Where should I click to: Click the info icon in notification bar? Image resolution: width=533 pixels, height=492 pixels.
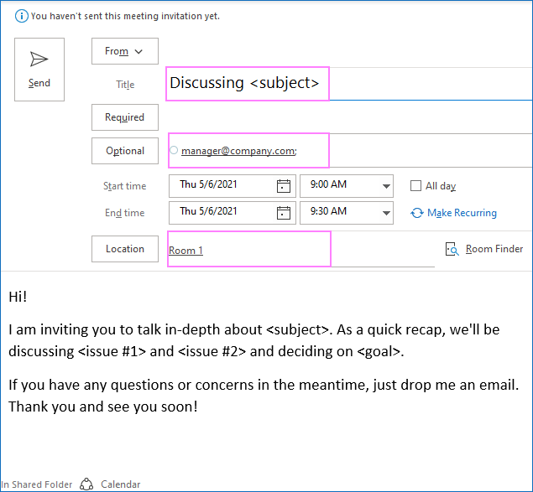click(x=22, y=16)
